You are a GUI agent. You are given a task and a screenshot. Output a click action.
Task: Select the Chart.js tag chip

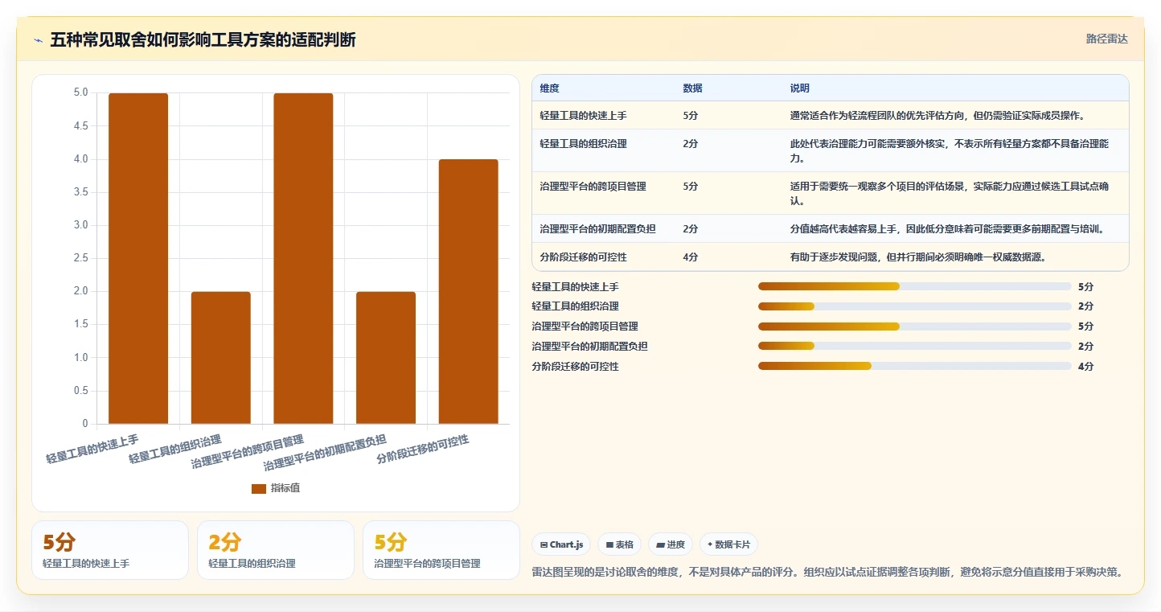560,544
